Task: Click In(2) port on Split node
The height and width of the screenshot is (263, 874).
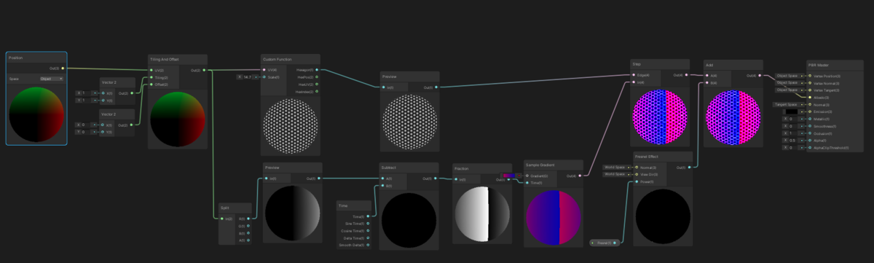Action: point(222,219)
